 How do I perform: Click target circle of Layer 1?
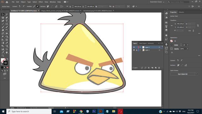[159, 50]
